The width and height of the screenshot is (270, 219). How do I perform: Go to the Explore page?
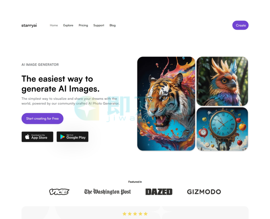(68, 25)
